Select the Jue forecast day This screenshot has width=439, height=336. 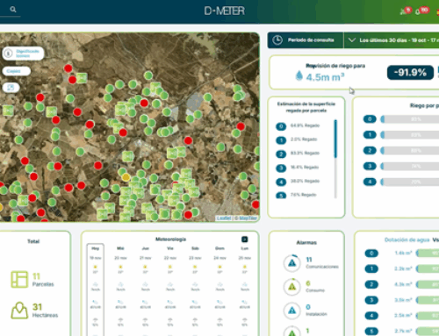[x=146, y=248]
